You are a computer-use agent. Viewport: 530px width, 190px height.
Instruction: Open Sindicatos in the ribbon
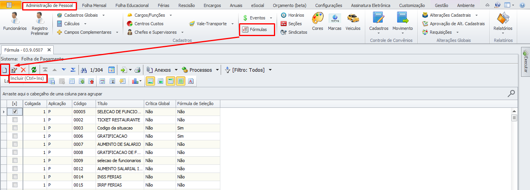pyautogui.click(x=294, y=32)
